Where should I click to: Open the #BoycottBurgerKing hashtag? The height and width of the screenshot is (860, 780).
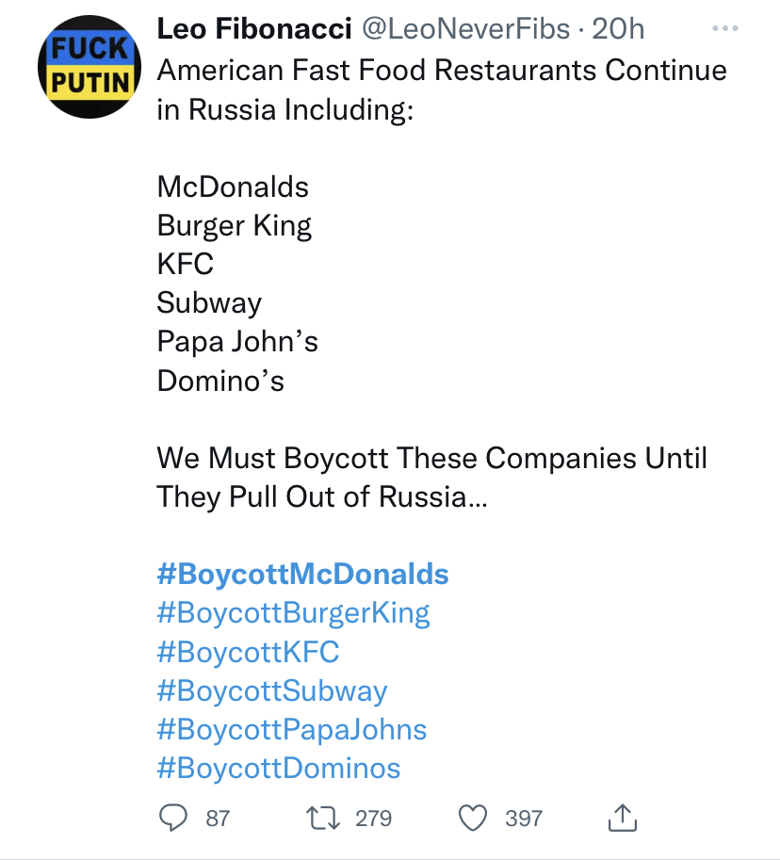(294, 613)
